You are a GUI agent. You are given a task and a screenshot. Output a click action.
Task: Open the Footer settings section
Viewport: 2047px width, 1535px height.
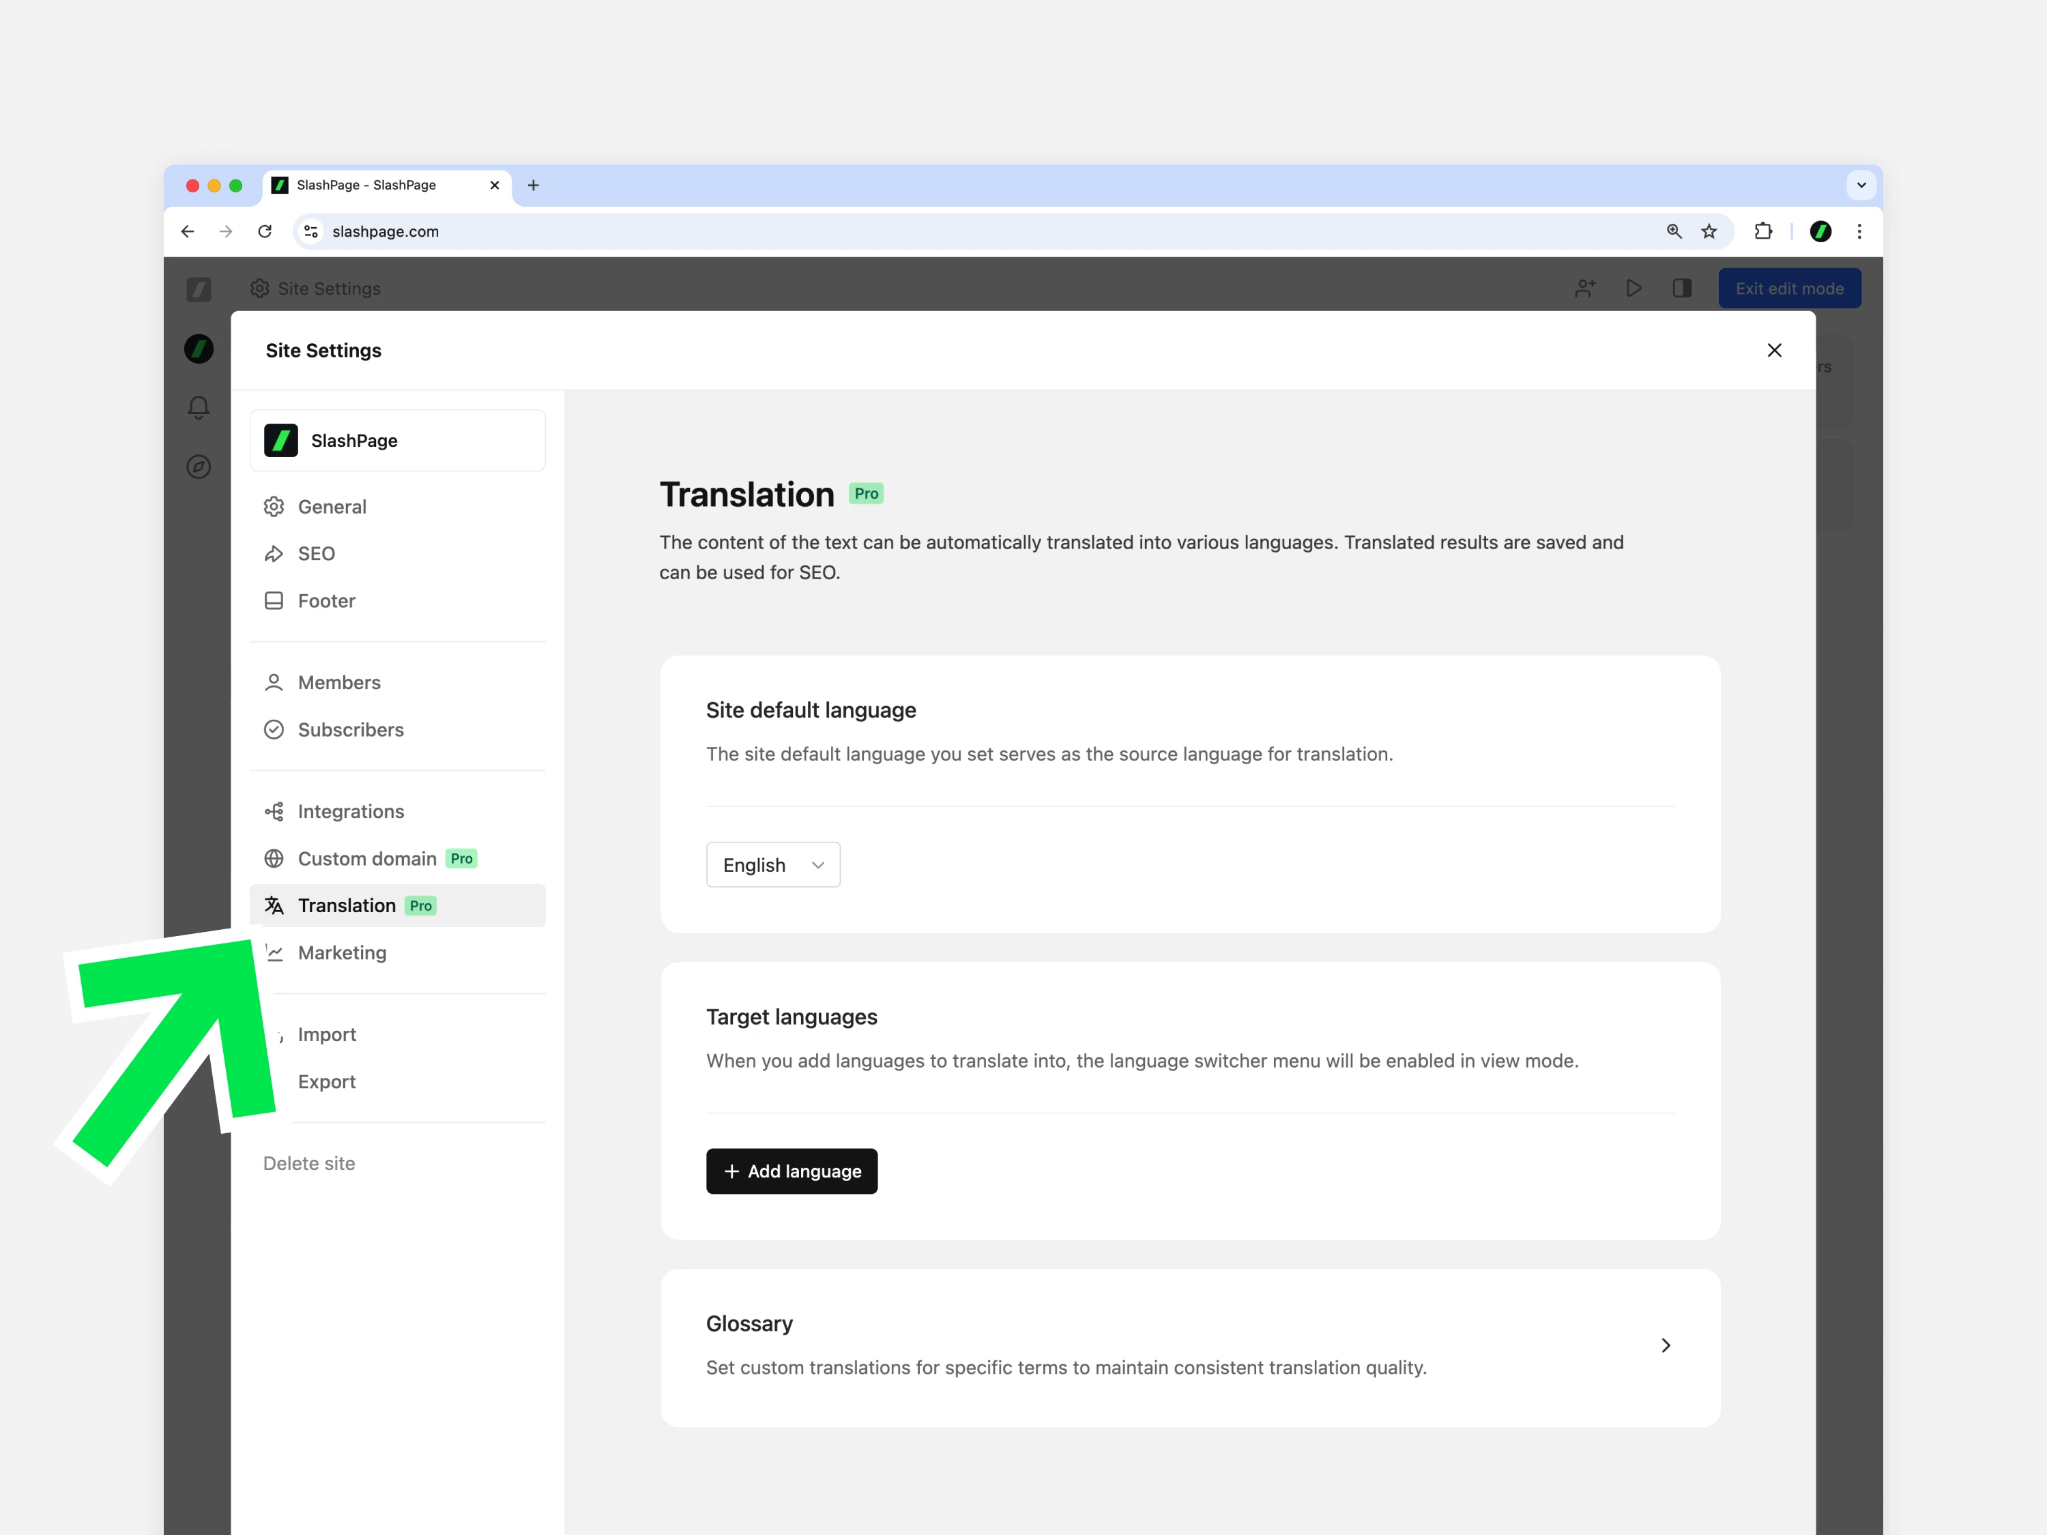[398, 600]
